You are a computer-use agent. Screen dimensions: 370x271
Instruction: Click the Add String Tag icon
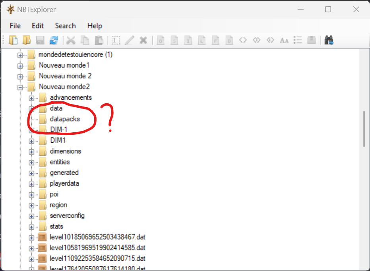284,40
